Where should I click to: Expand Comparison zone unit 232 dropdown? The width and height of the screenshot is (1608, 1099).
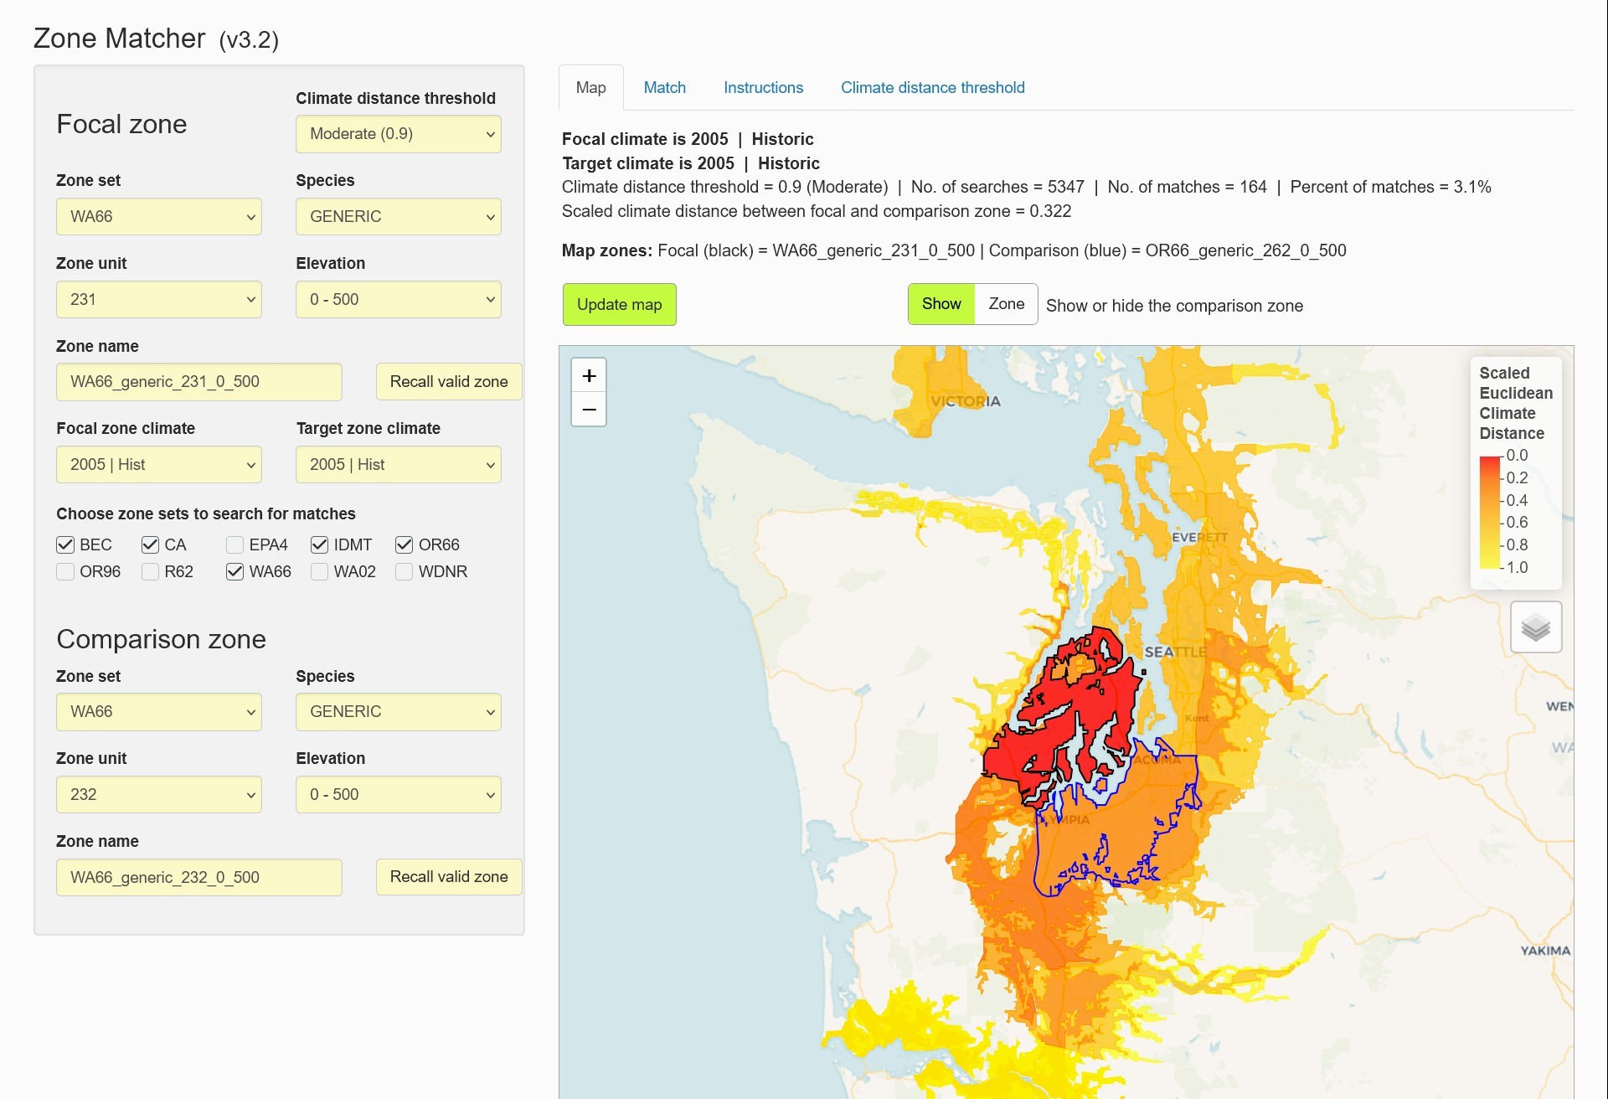[x=159, y=794]
